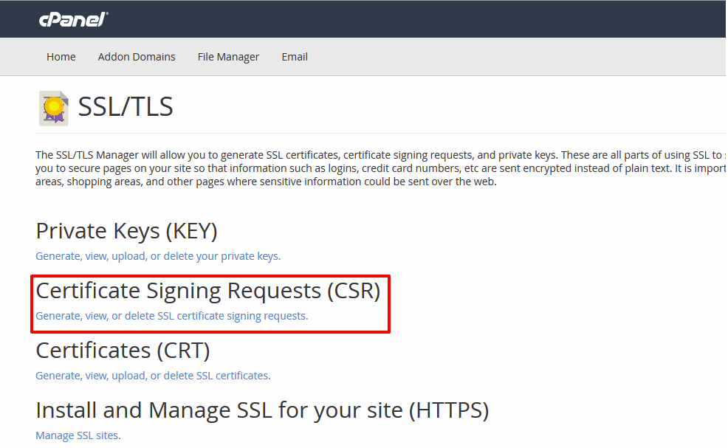Click empty dark header bar beside cPanel logo
This screenshot has width=728, height=448.
coord(418,19)
